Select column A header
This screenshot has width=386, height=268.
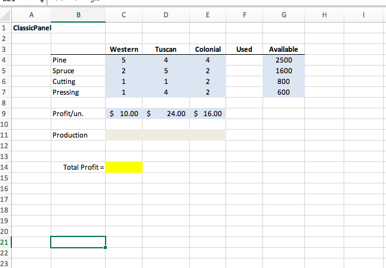coord(31,15)
